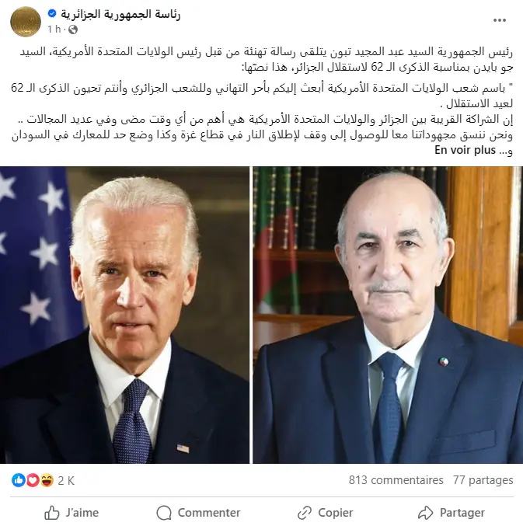View the 2 K reactions count
523x526 pixels.
[x=66, y=481]
